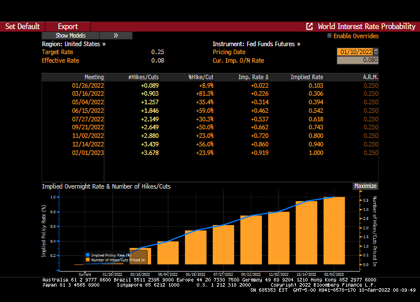Expand the double-chevron button beside Show Models

116,35
